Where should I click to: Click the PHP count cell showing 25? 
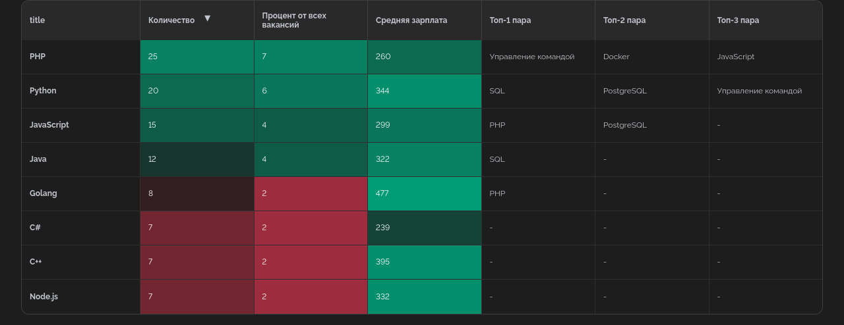point(196,57)
